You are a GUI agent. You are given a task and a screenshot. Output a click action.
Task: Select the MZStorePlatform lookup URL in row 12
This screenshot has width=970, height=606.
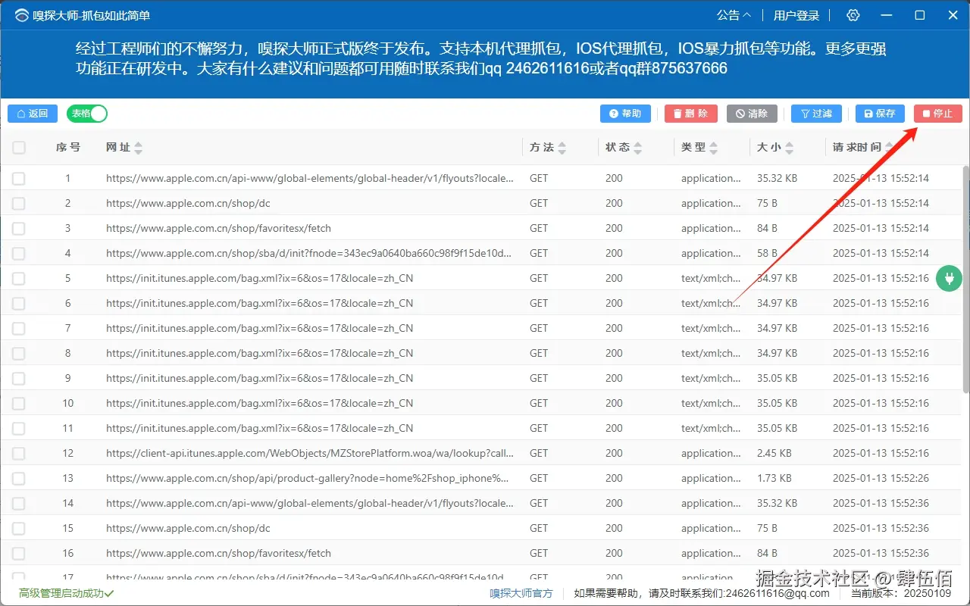pos(310,453)
